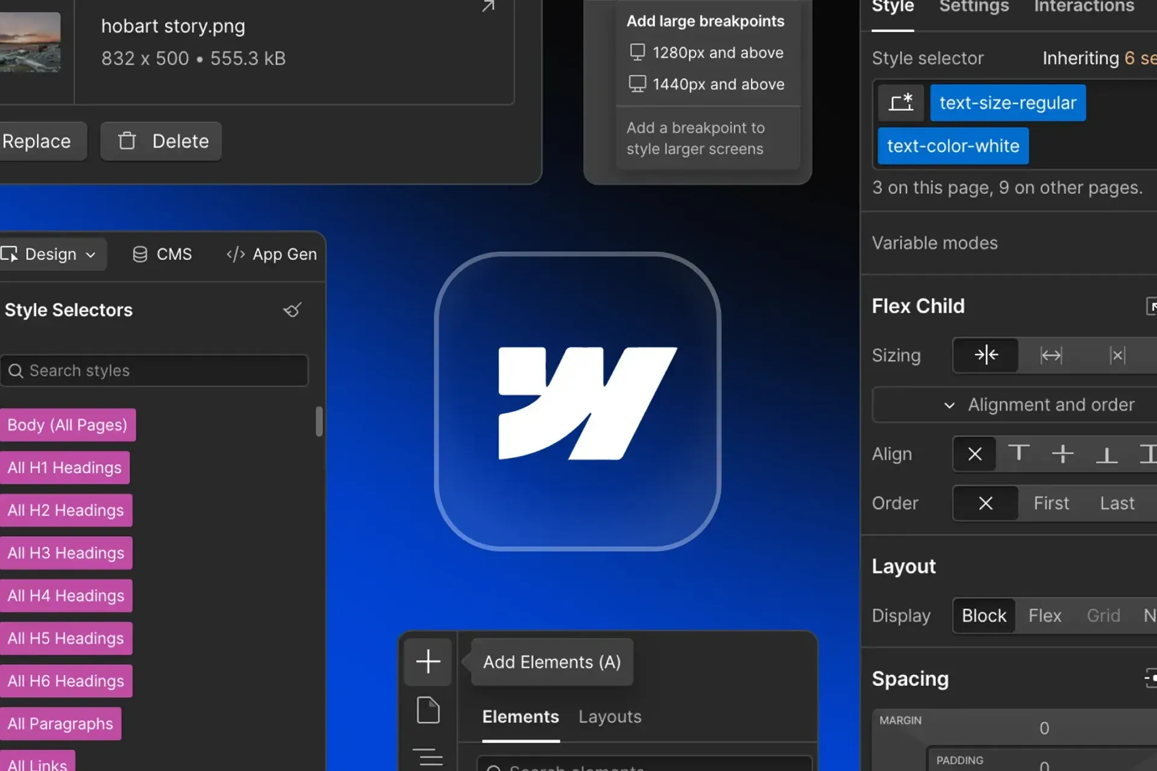
Task: Open the Style tab
Action: pyautogui.click(x=892, y=8)
